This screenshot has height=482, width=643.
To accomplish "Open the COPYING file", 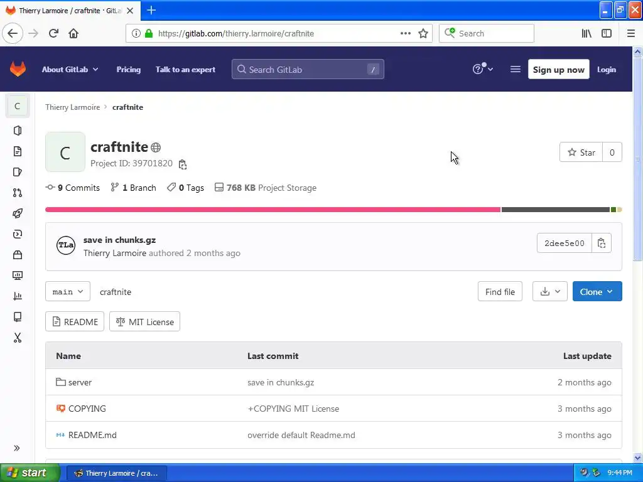I will 87,409.
